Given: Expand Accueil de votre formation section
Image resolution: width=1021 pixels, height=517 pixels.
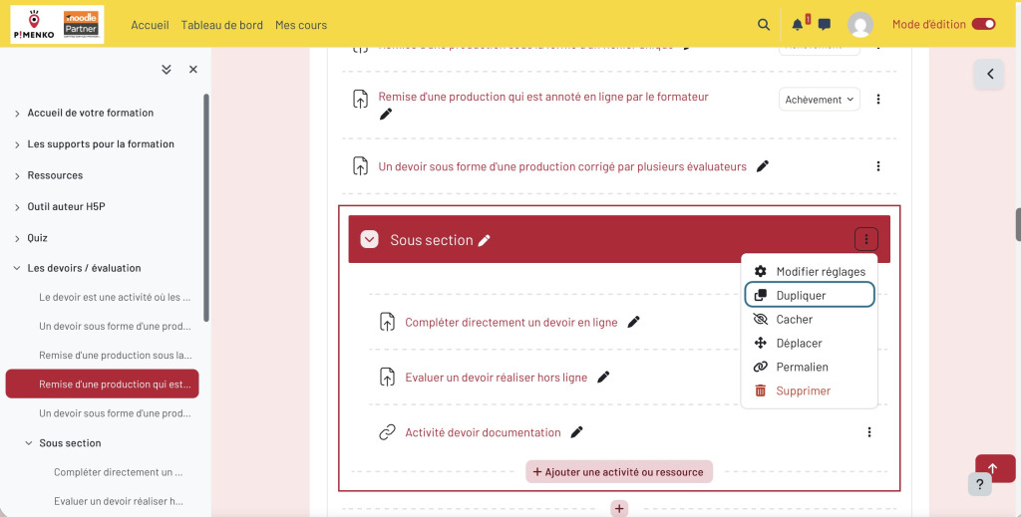Looking at the screenshot, I should (x=18, y=114).
